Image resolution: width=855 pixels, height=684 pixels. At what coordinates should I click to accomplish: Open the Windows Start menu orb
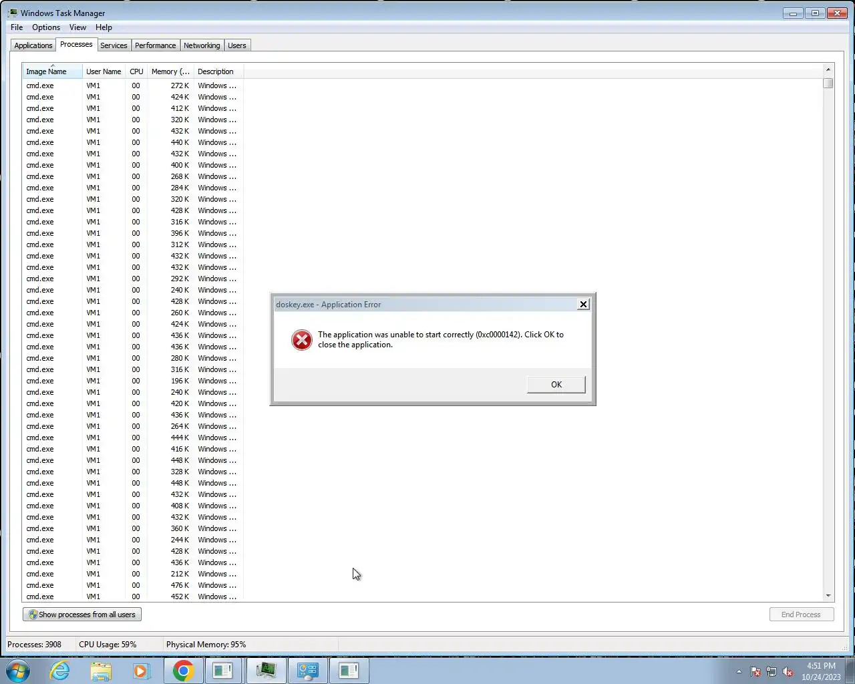(x=18, y=671)
